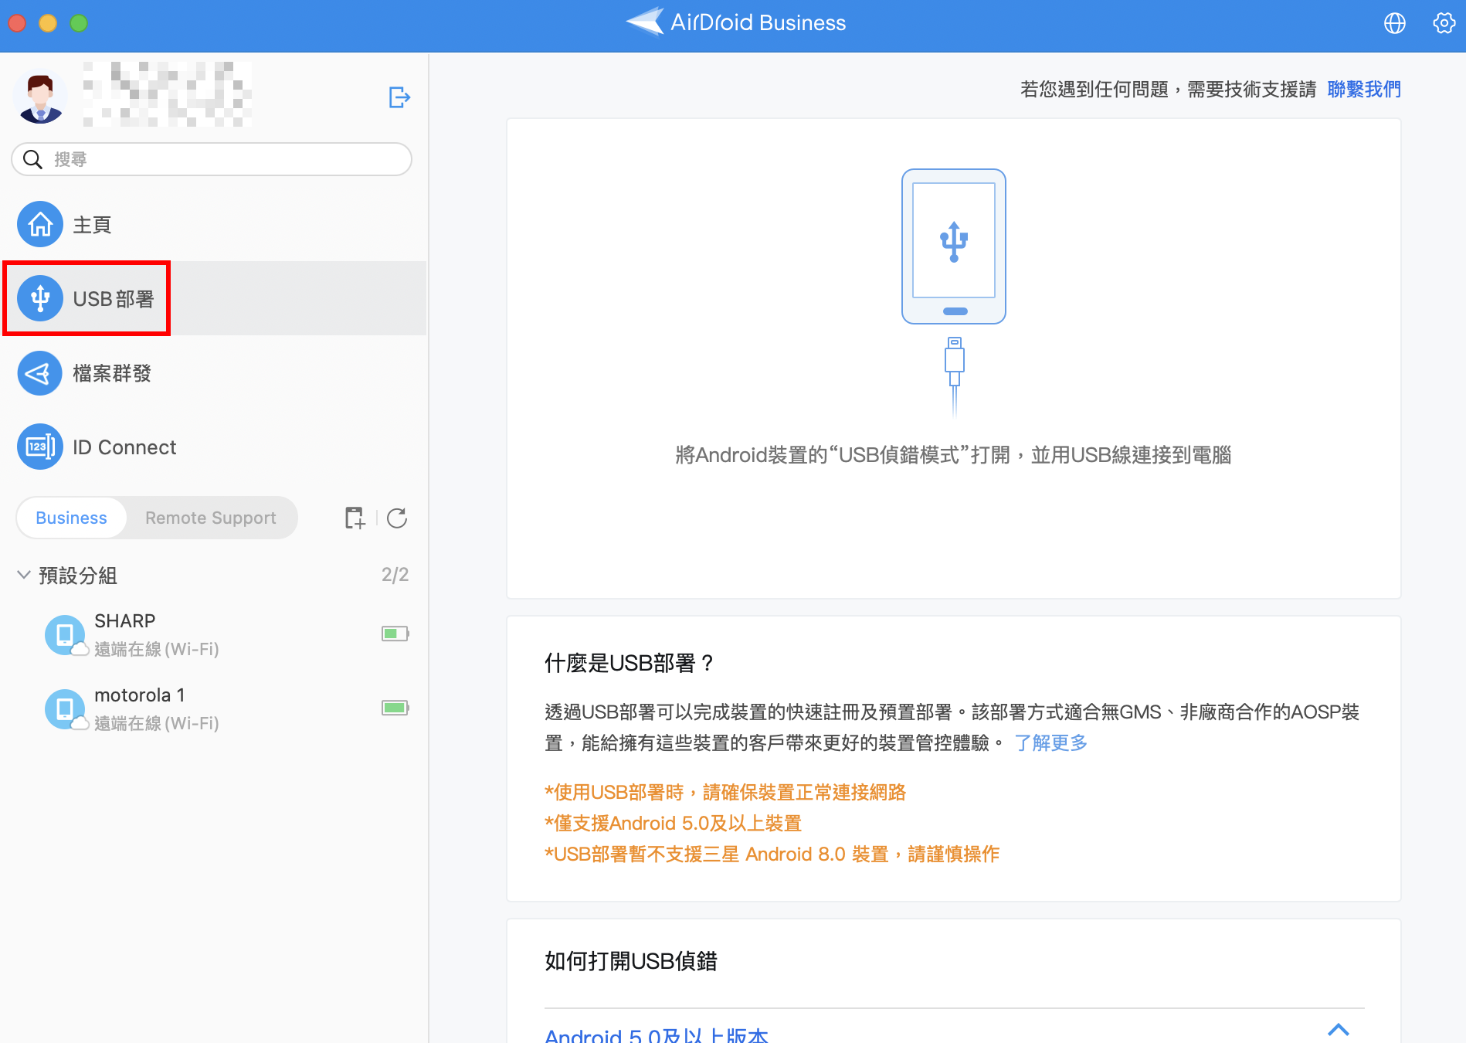This screenshot has width=1466, height=1043.
Task: Select the 預設分組 group name
Action: 78,576
